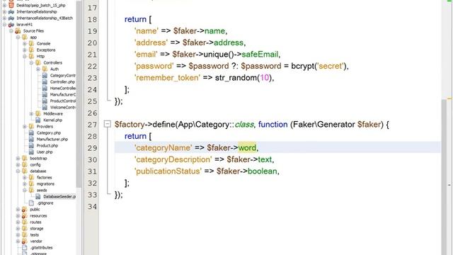453x255 pixels.
Task: Expand the routes folder
Action: click(18, 222)
